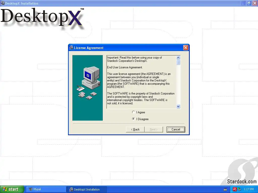Switch to the Mypal taskbar button
The height and width of the screenshot is (193, 258).
46,189
